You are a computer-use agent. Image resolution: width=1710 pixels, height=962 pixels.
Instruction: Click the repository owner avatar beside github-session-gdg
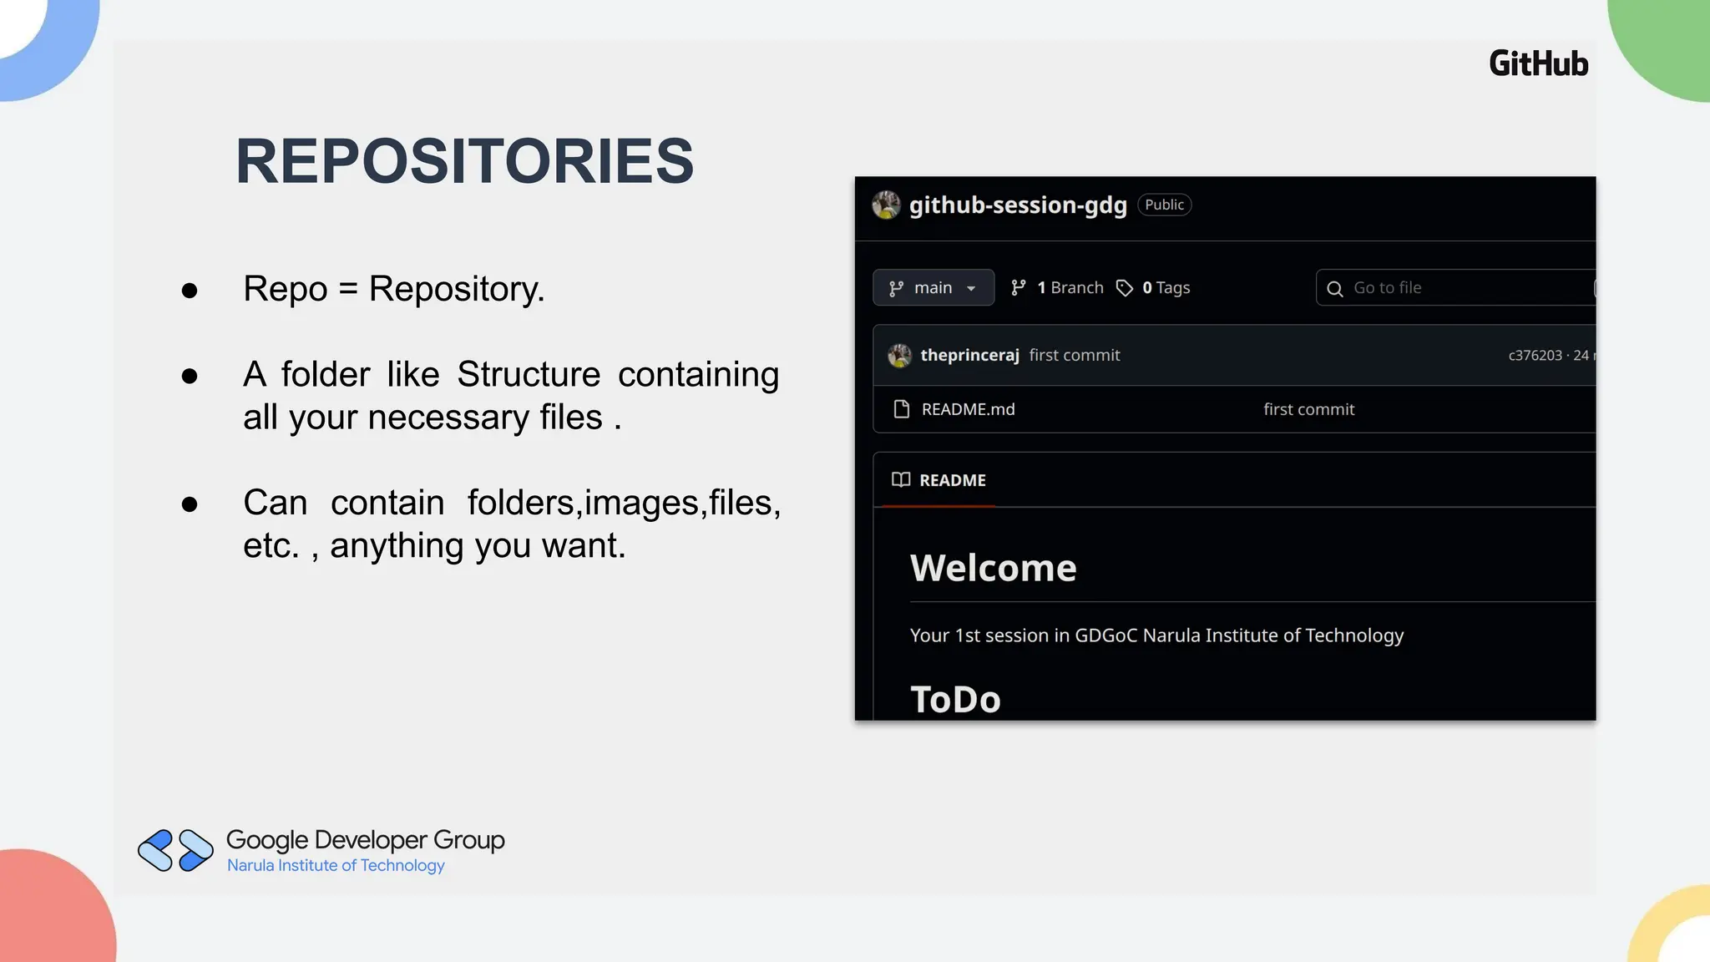(x=886, y=205)
